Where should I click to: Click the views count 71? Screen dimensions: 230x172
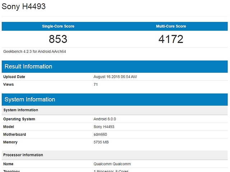tap(96, 85)
